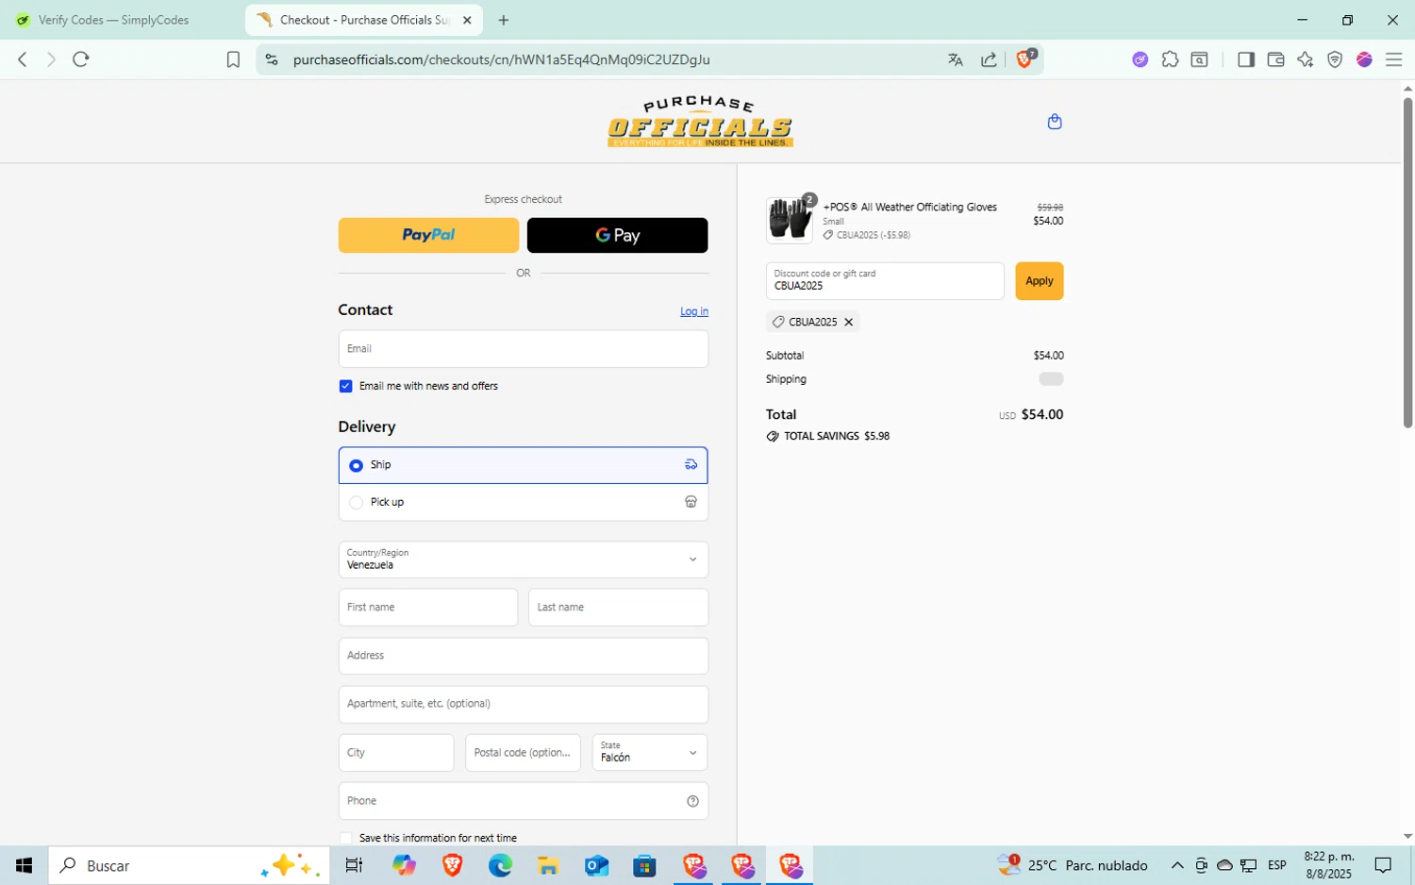
Task: Select the Checkout Purchase Officials tab
Action: 364,20
